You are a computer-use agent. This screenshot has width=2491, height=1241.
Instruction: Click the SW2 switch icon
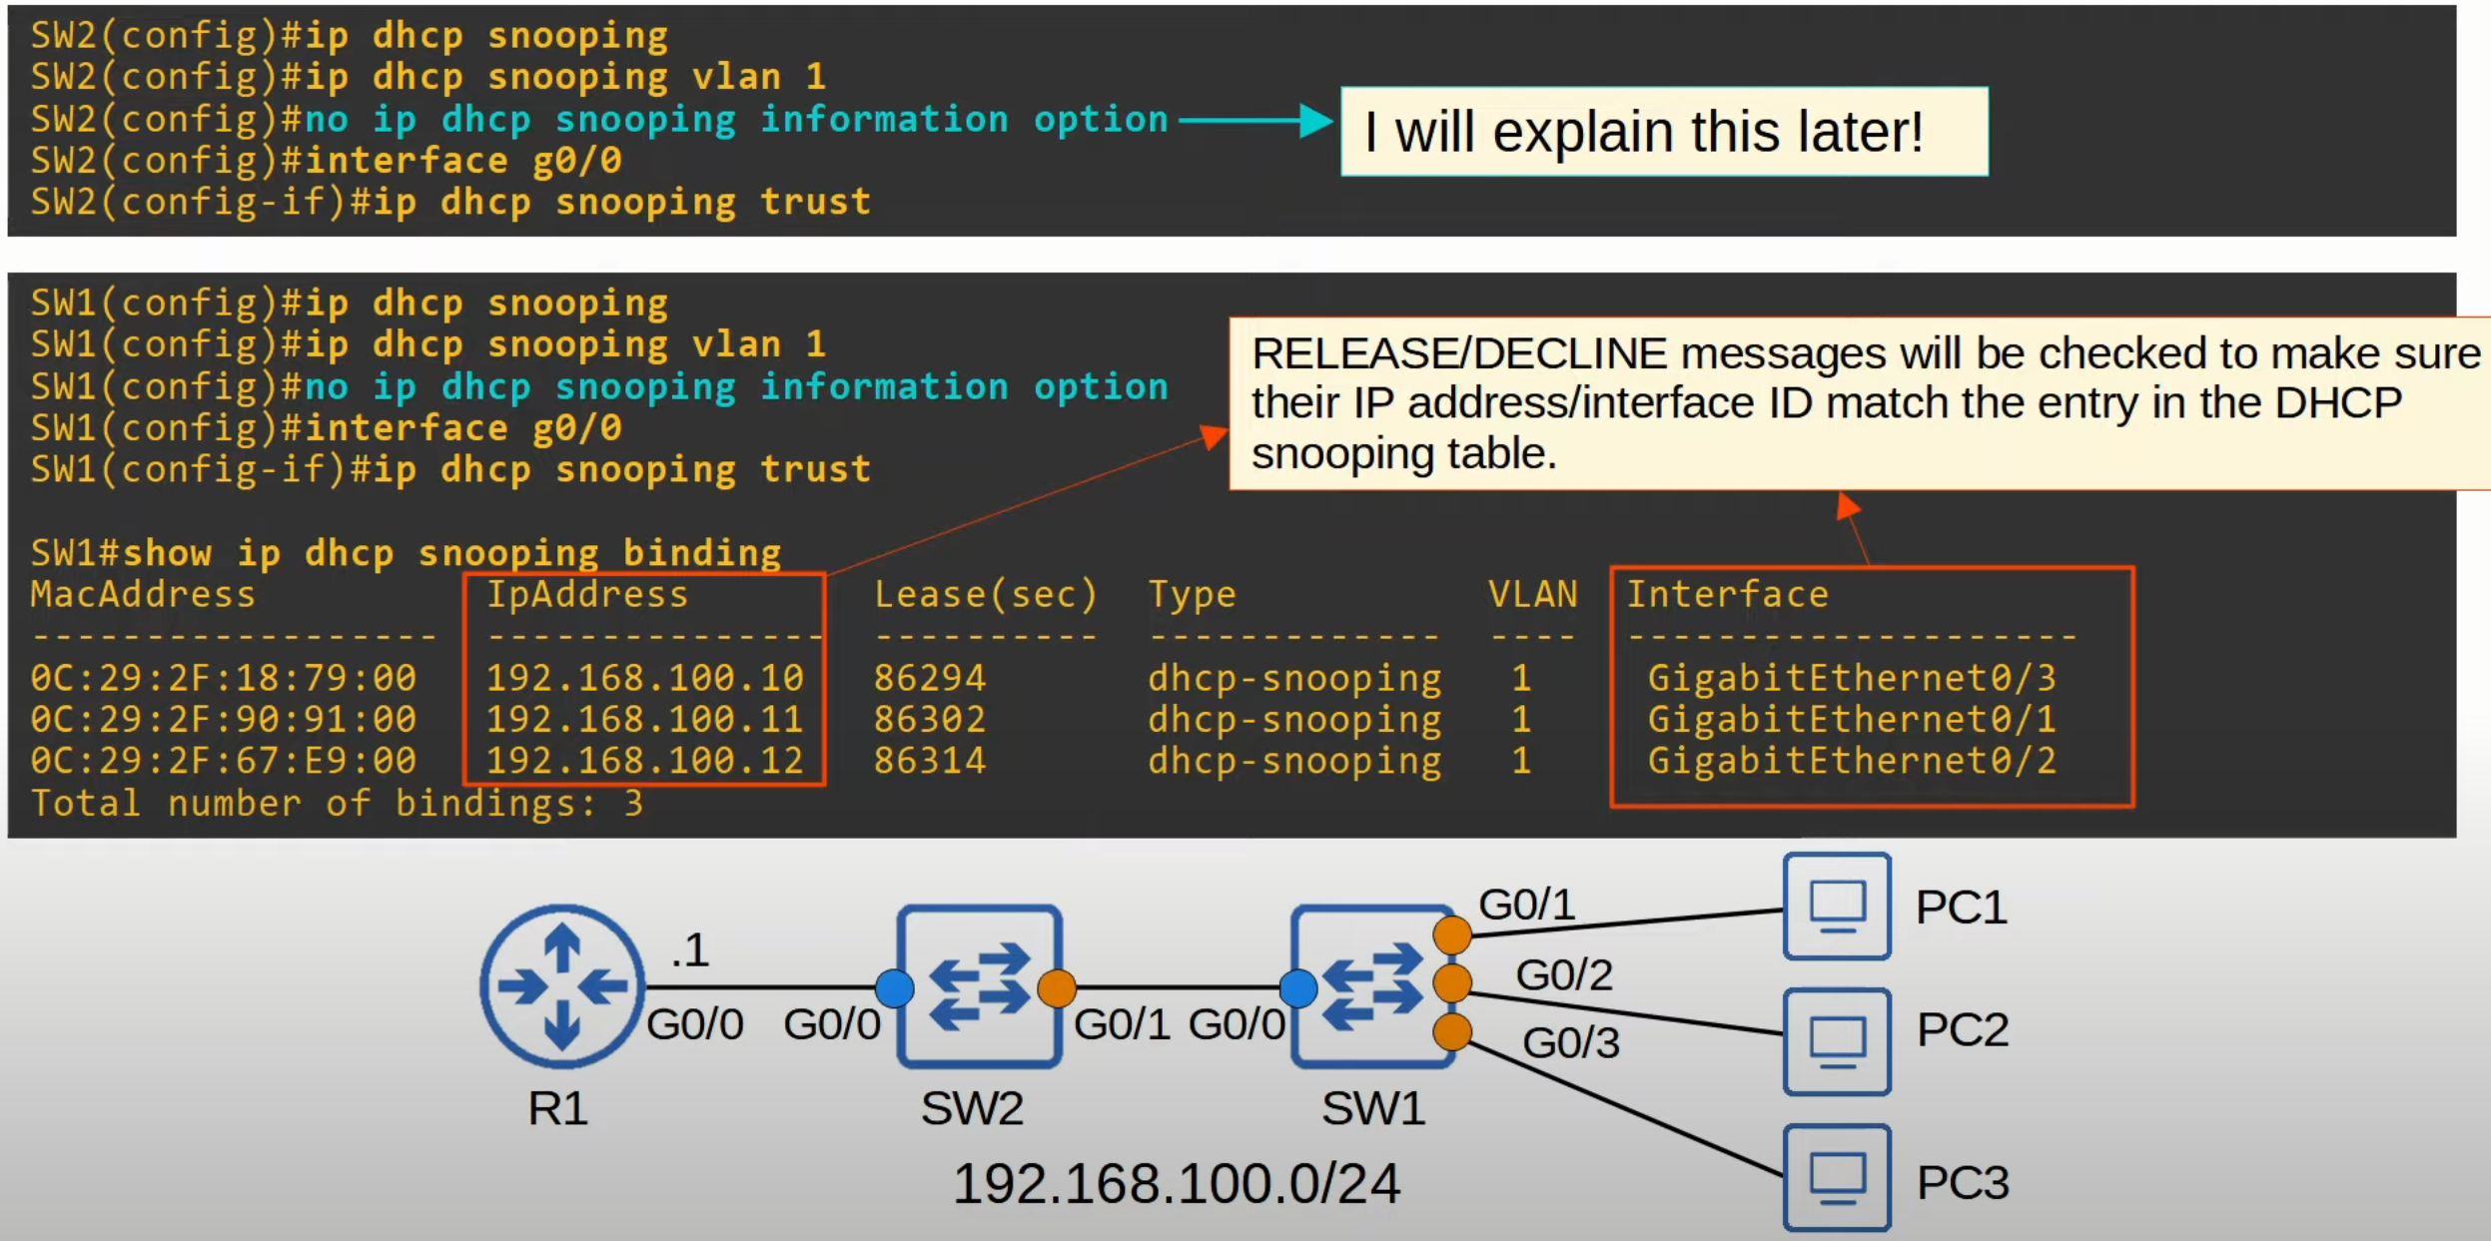[x=979, y=986]
